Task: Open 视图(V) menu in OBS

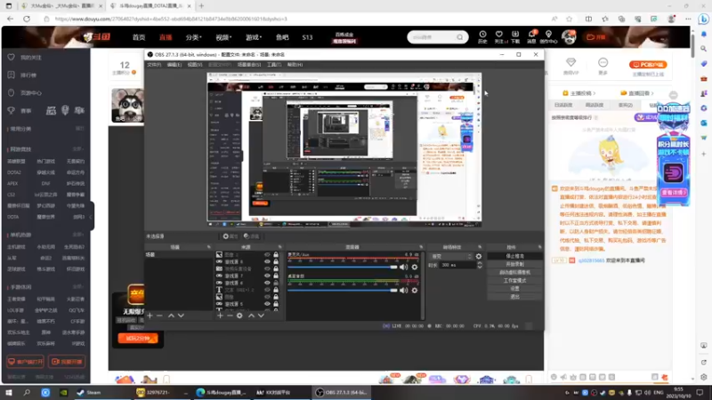Action: [195, 65]
